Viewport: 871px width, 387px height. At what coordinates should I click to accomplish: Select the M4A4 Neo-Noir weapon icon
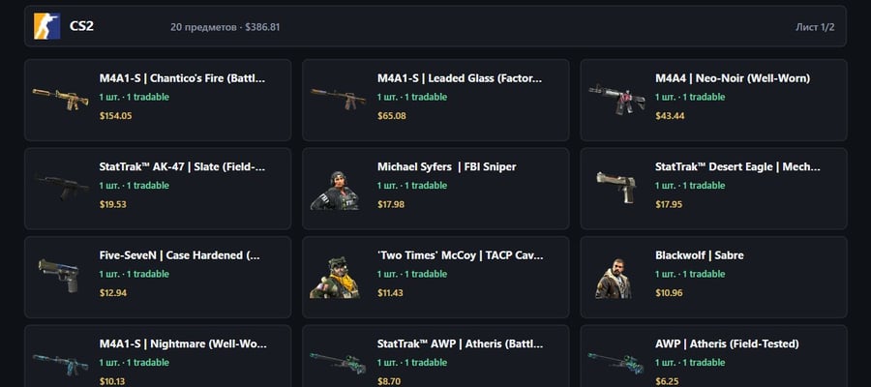click(616, 100)
